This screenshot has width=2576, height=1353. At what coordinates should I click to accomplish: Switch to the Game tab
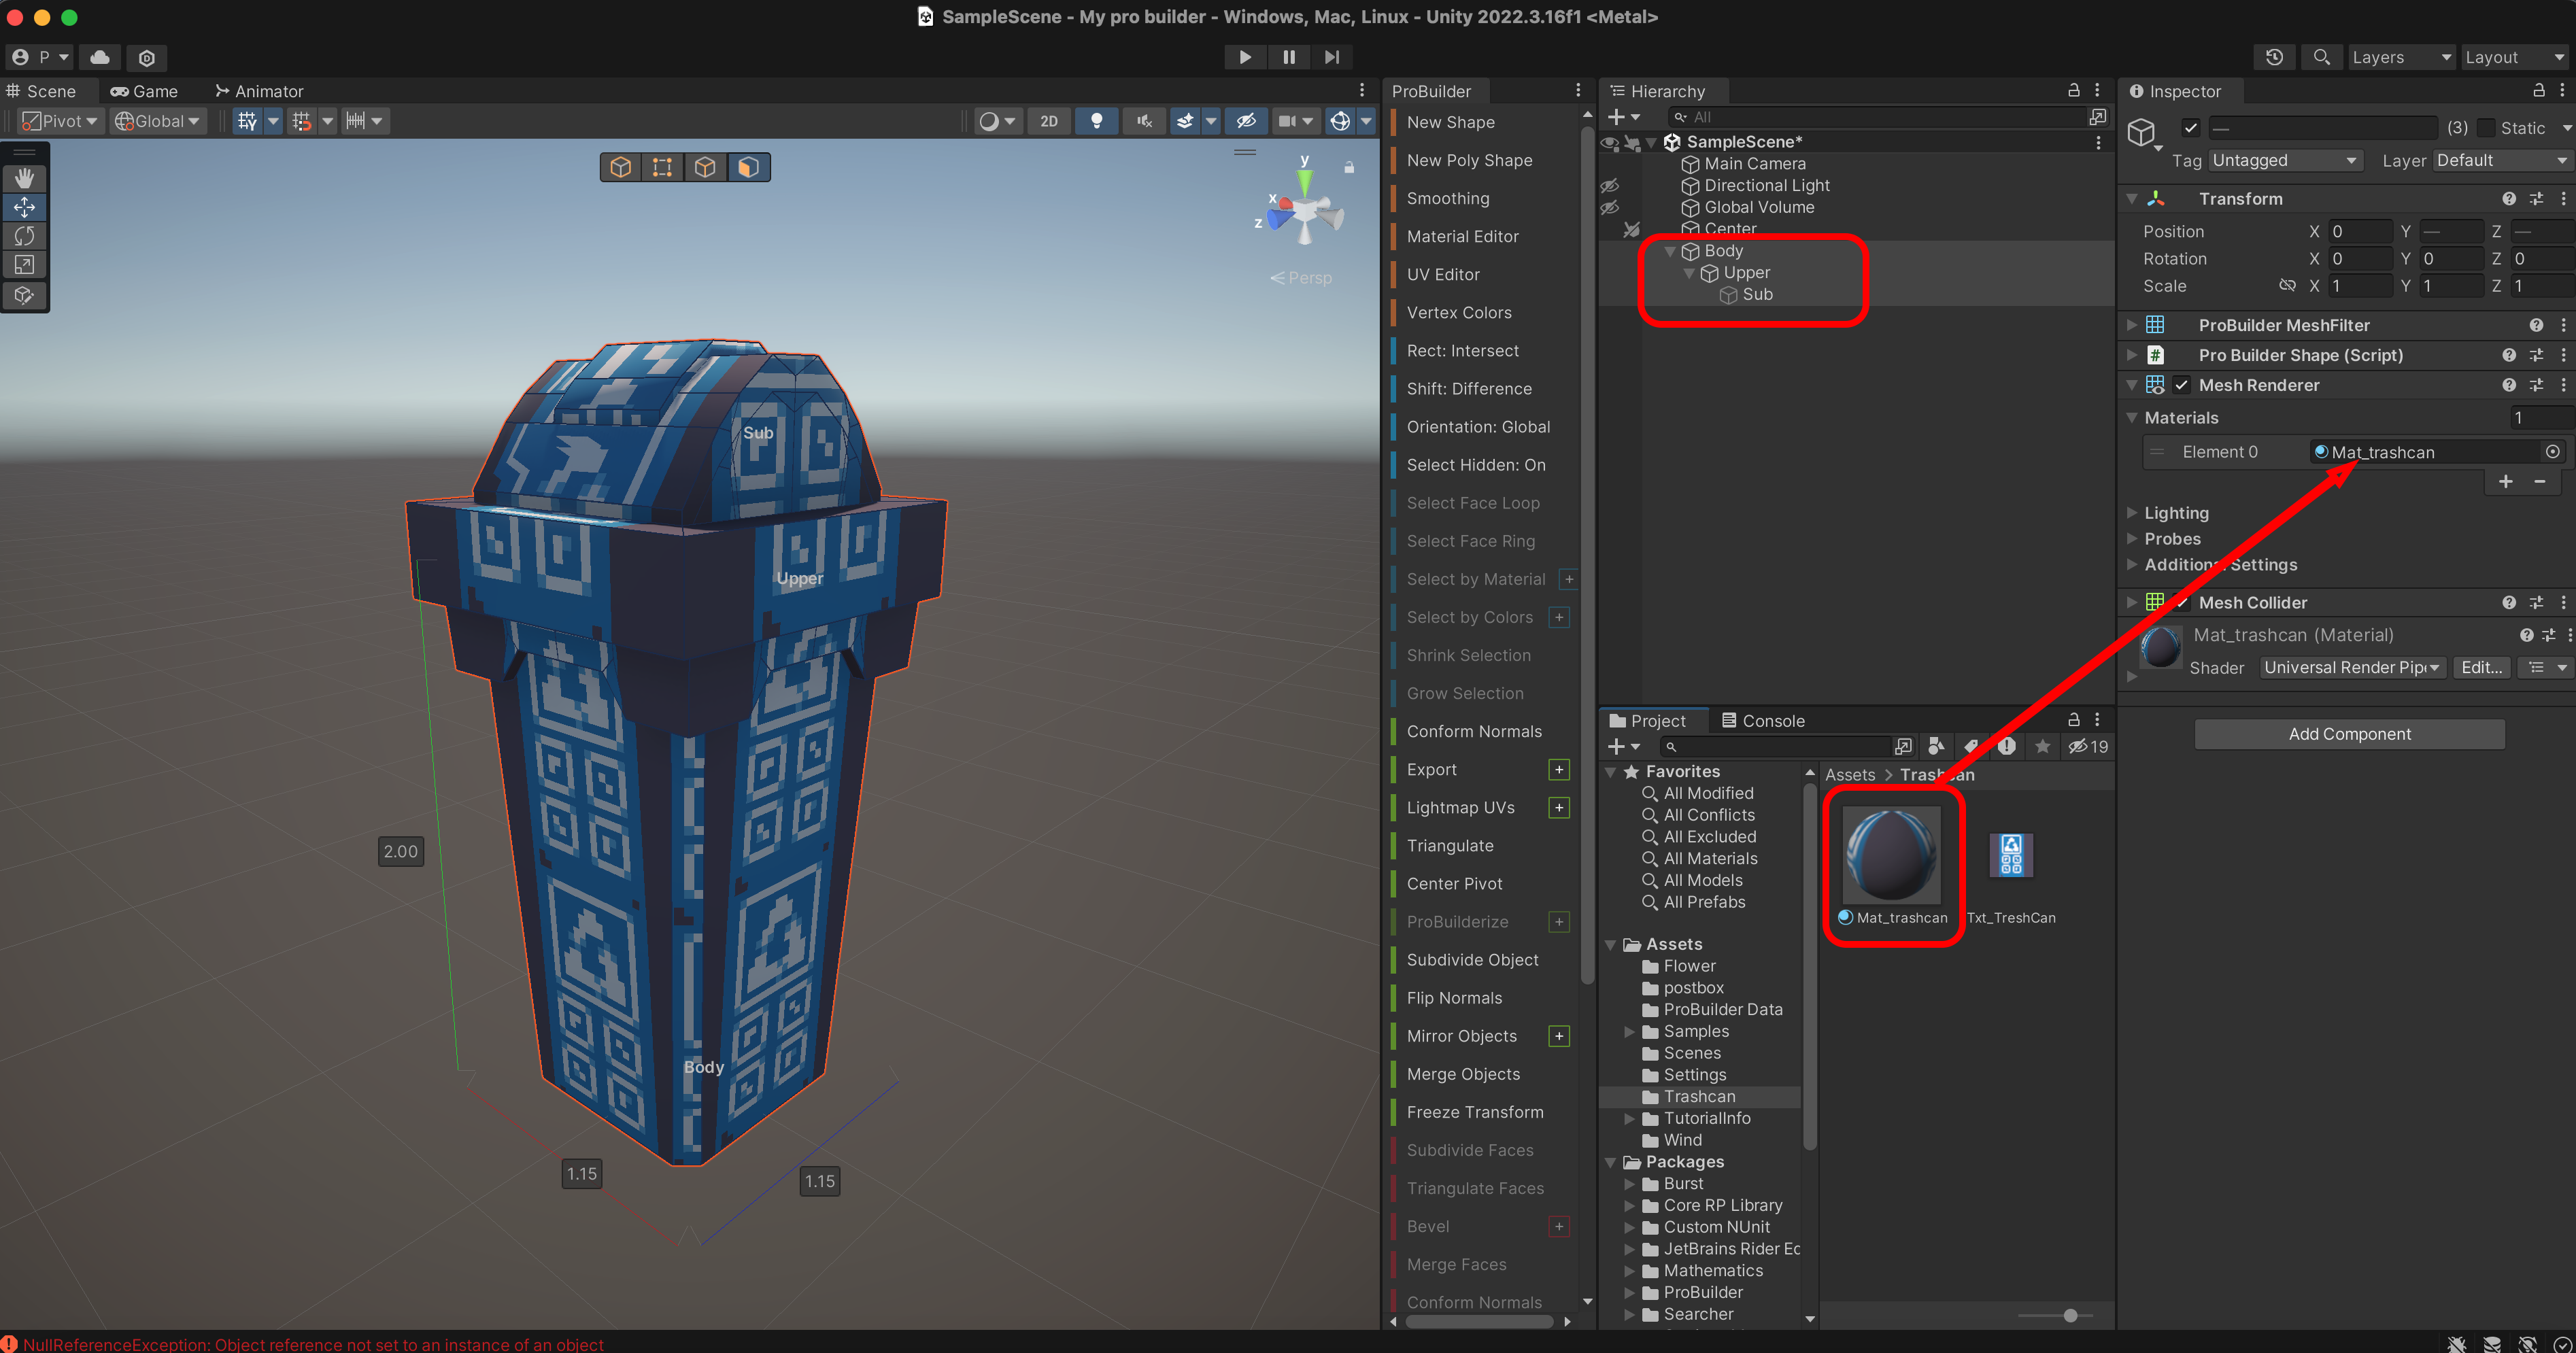[145, 91]
